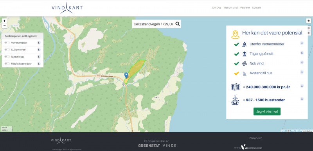Enable the Verneområder layer toggle
Image resolution: width=313 pixels, height=151 pixels.
point(7,43)
